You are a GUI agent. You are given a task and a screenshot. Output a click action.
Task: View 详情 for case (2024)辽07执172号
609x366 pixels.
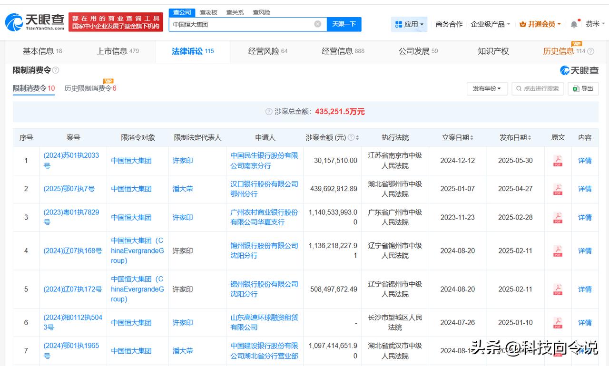point(585,289)
